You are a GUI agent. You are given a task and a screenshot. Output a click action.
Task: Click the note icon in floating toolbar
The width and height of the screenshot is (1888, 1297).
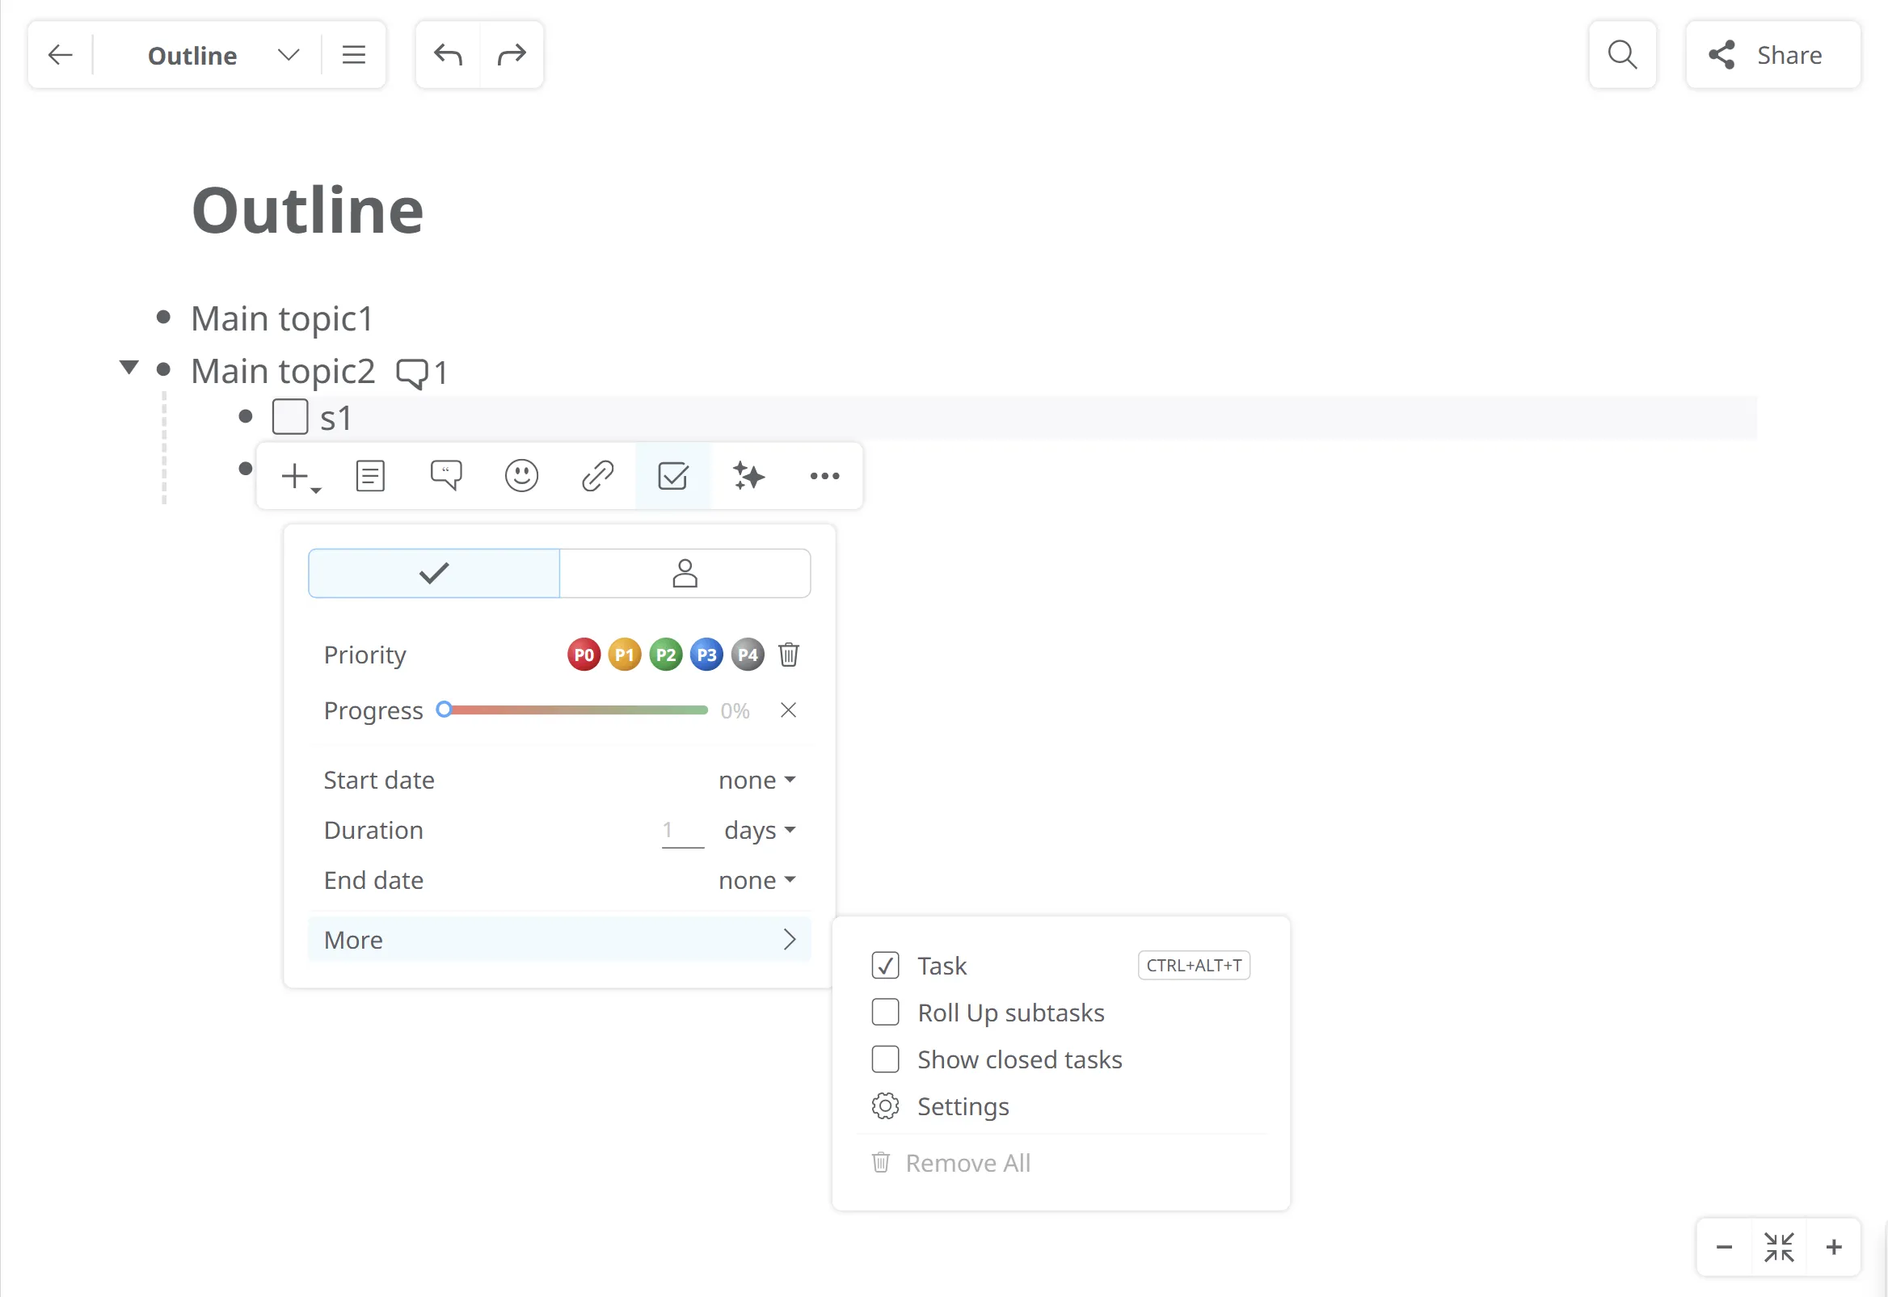[x=370, y=476]
